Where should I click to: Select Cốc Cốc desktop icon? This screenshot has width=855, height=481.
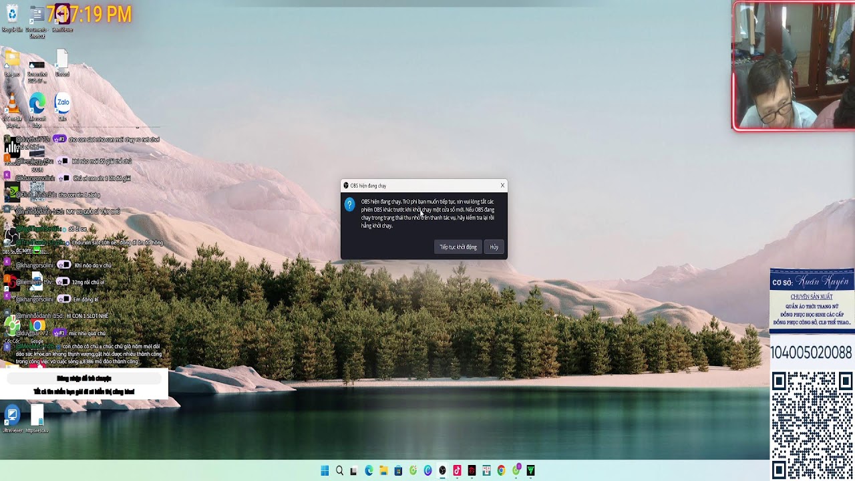[12, 330]
